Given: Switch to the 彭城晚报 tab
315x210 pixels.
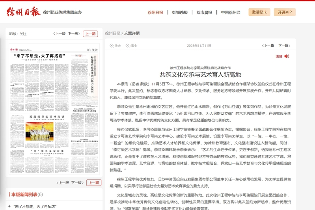Looking at the screenshot, I should click(x=180, y=12).
